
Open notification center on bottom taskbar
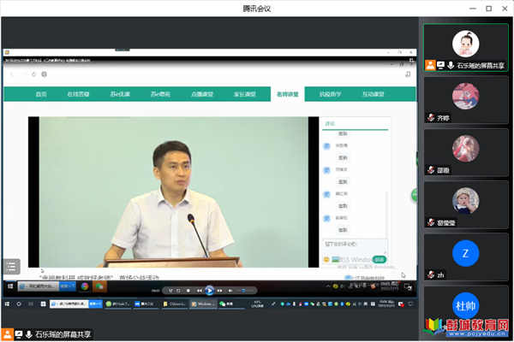click(x=410, y=304)
